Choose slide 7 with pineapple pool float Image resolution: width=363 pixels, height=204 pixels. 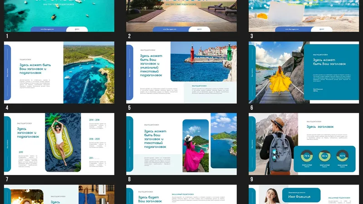tap(59, 144)
